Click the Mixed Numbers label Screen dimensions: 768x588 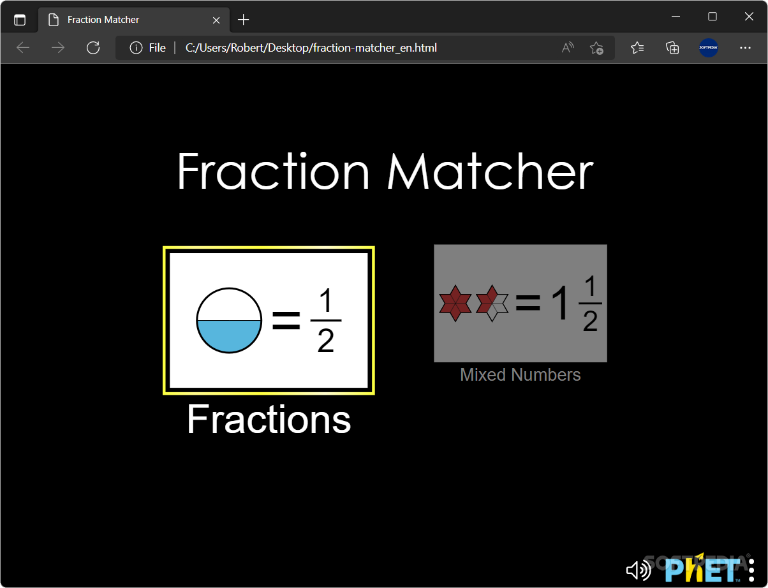[x=521, y=374]
